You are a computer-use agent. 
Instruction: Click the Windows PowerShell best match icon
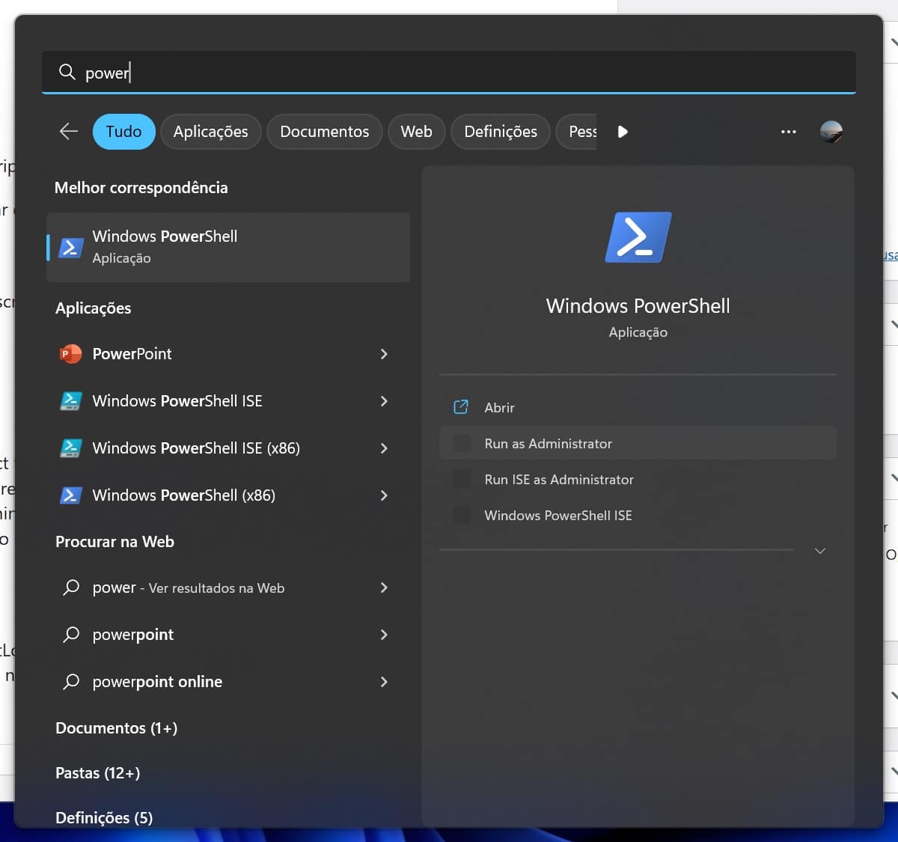pos(71,247)
